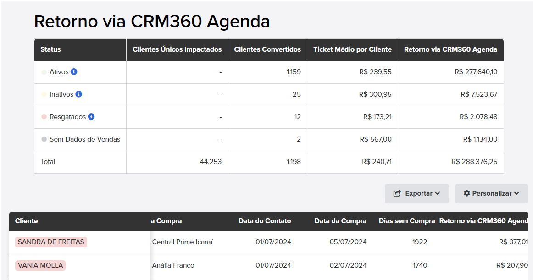Screen dimensions: 533x280
Task: Click the Status column header
Action: coord(50,49)
